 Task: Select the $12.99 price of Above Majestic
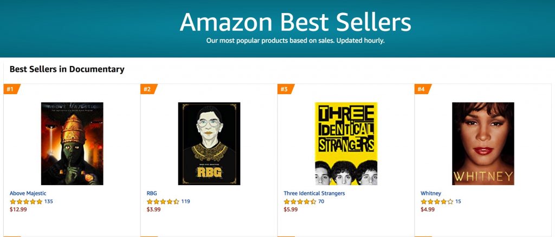click(18, 209)
